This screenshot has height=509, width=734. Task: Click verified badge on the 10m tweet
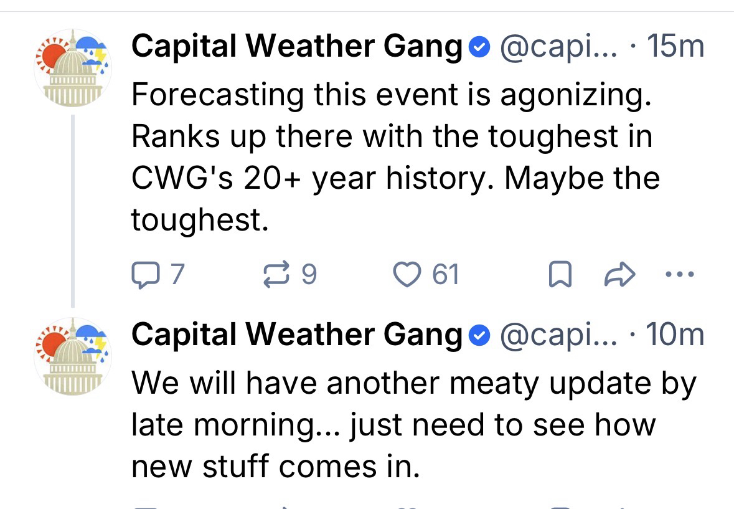point(478,336)
